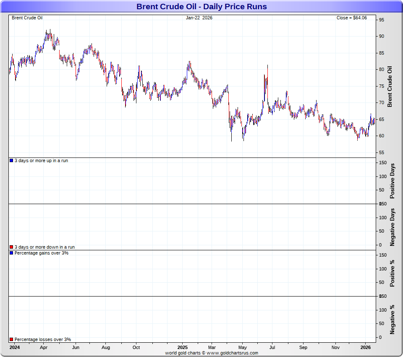This screenshot has height=357, width=403.
Task: Select the 'Negative %' axis title
Action: (x=393, y=320)
